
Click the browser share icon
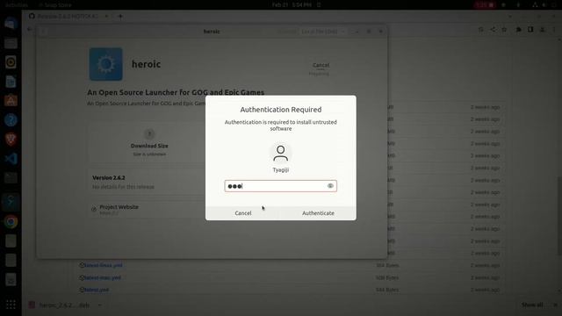[494, 30]
